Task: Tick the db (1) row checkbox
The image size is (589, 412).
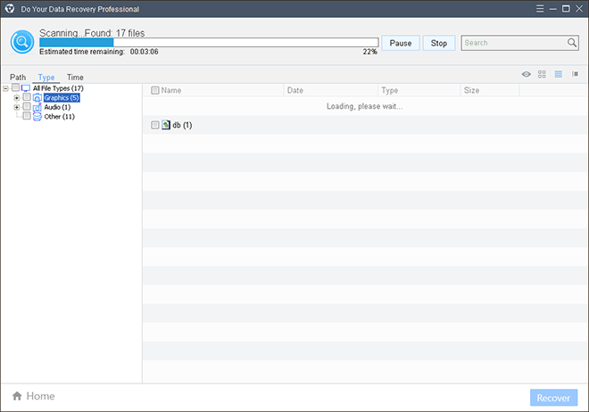Action: click(154, 125)
